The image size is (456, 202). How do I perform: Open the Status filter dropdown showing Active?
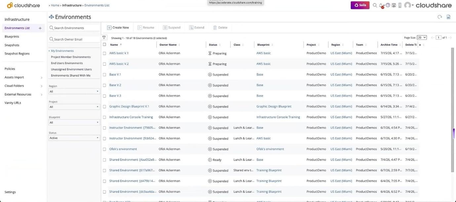pos(74,138)
